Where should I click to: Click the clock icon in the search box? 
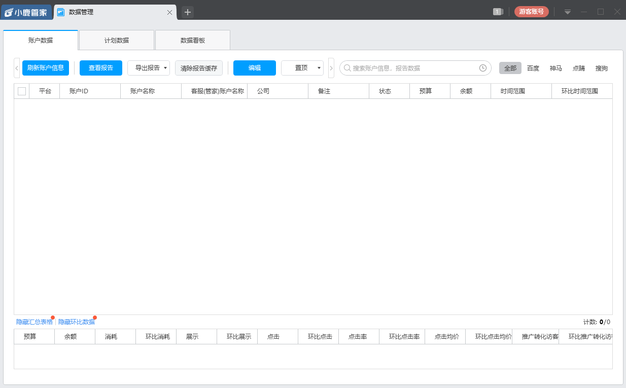(483, 67)
